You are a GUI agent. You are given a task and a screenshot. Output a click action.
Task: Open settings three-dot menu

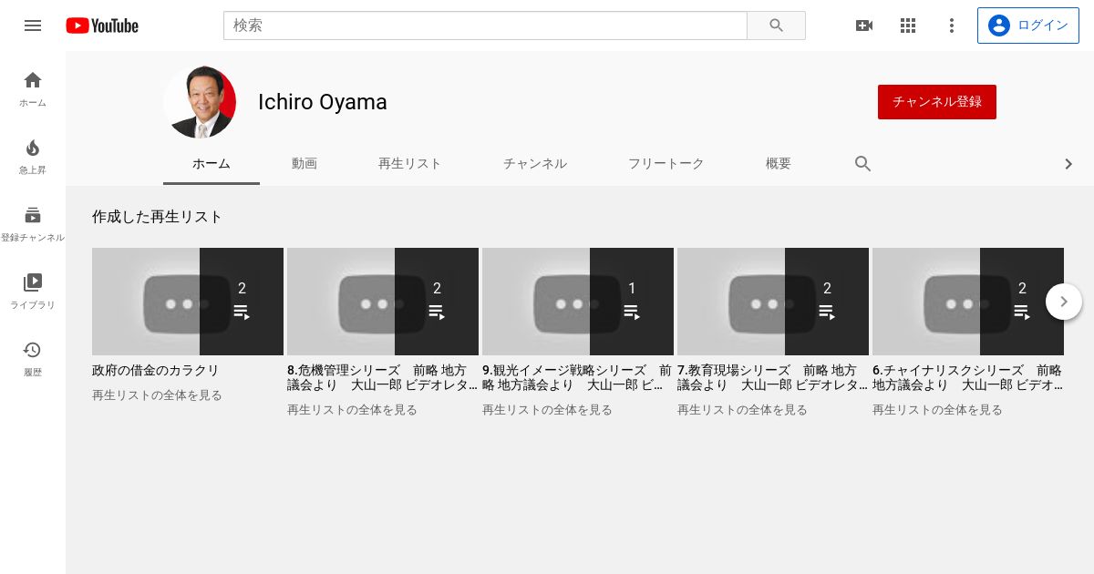pyautogui.click(x=951, y=26)
